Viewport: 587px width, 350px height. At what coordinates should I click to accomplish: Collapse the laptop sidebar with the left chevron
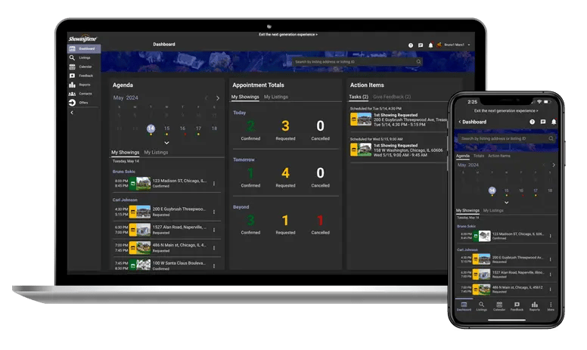click(72, 113)
